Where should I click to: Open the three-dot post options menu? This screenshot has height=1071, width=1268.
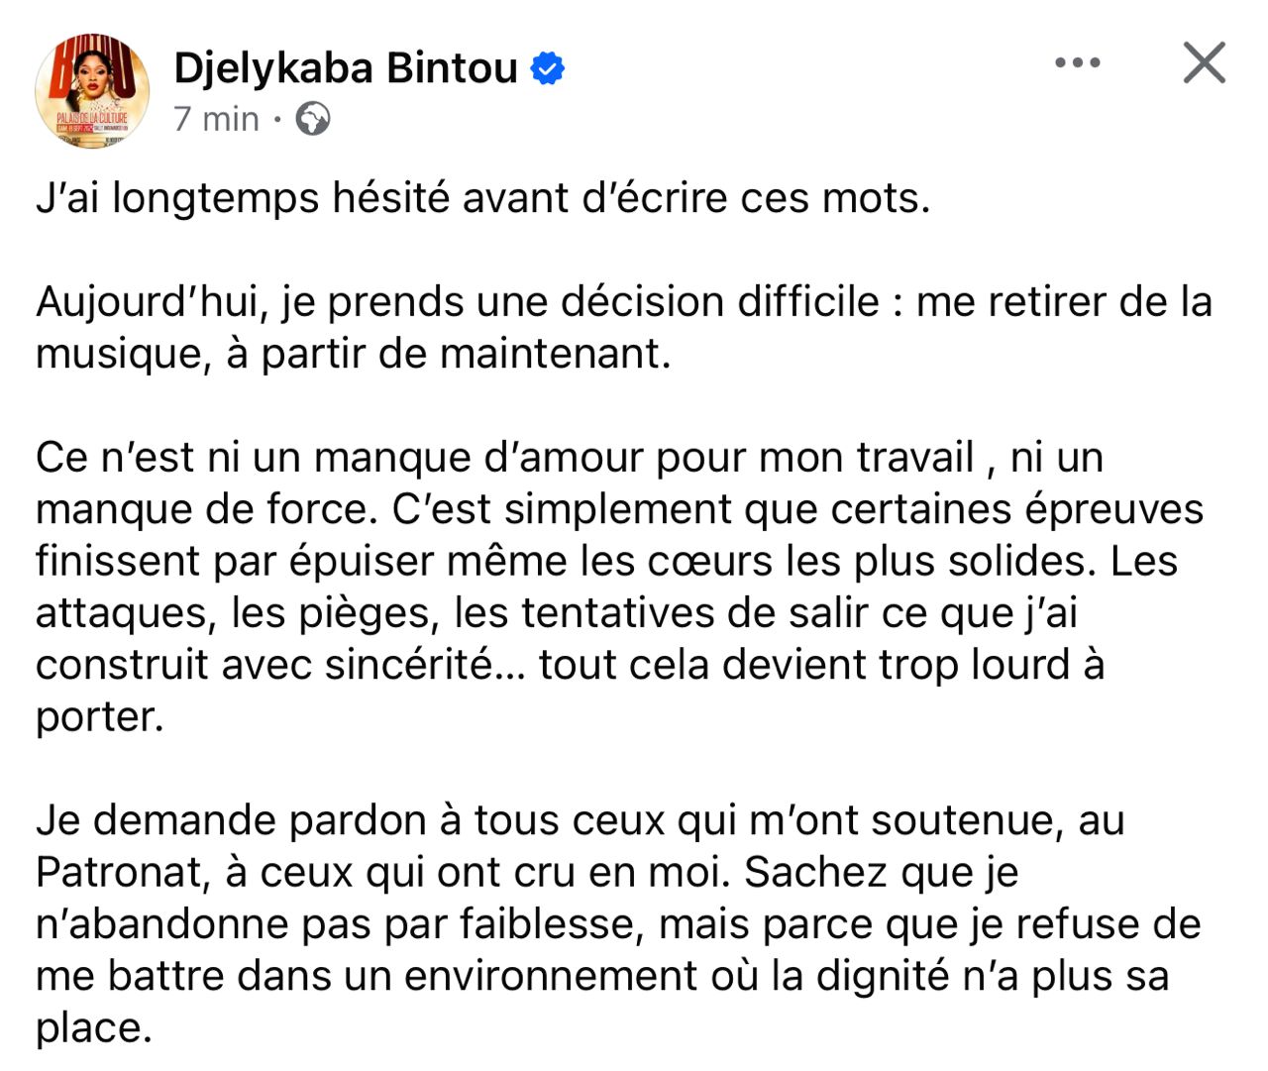(1077, 63)
